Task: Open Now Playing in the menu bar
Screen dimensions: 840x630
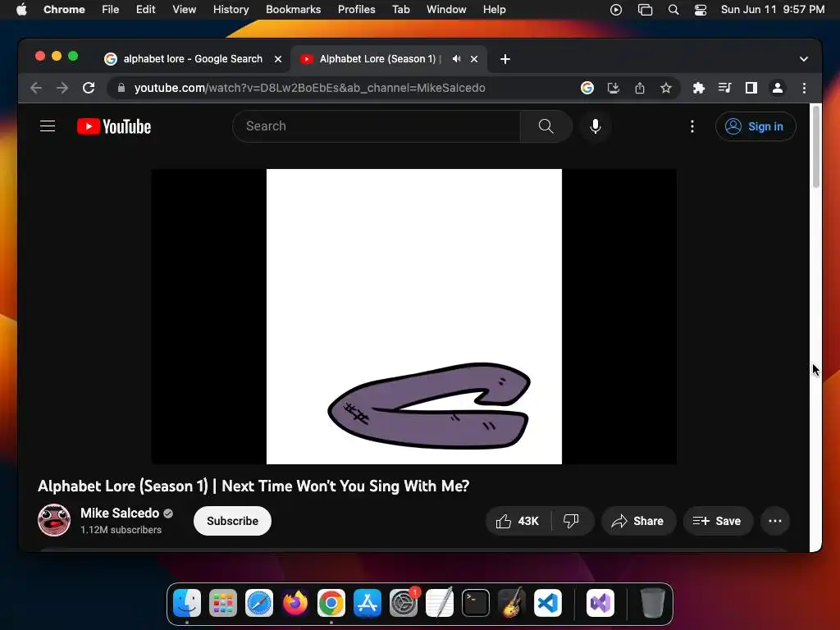Action: tap(615, 10)
